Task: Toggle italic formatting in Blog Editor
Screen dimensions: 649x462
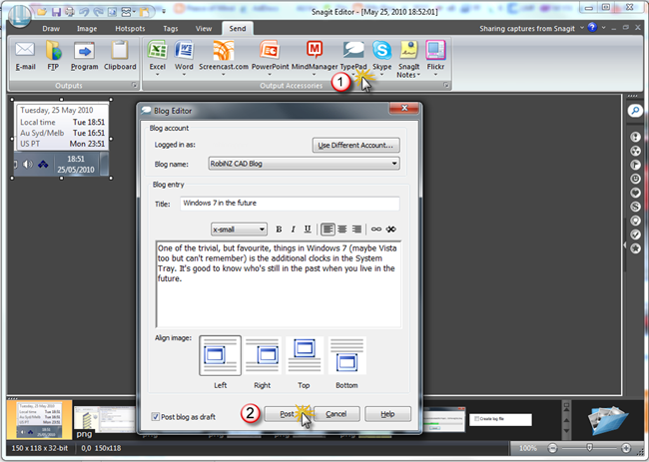Action: tap(293, 229)
